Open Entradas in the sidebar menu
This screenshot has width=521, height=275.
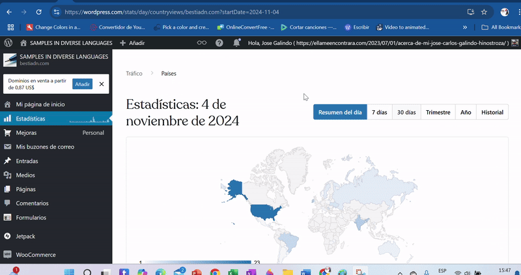tap(27, 161)
